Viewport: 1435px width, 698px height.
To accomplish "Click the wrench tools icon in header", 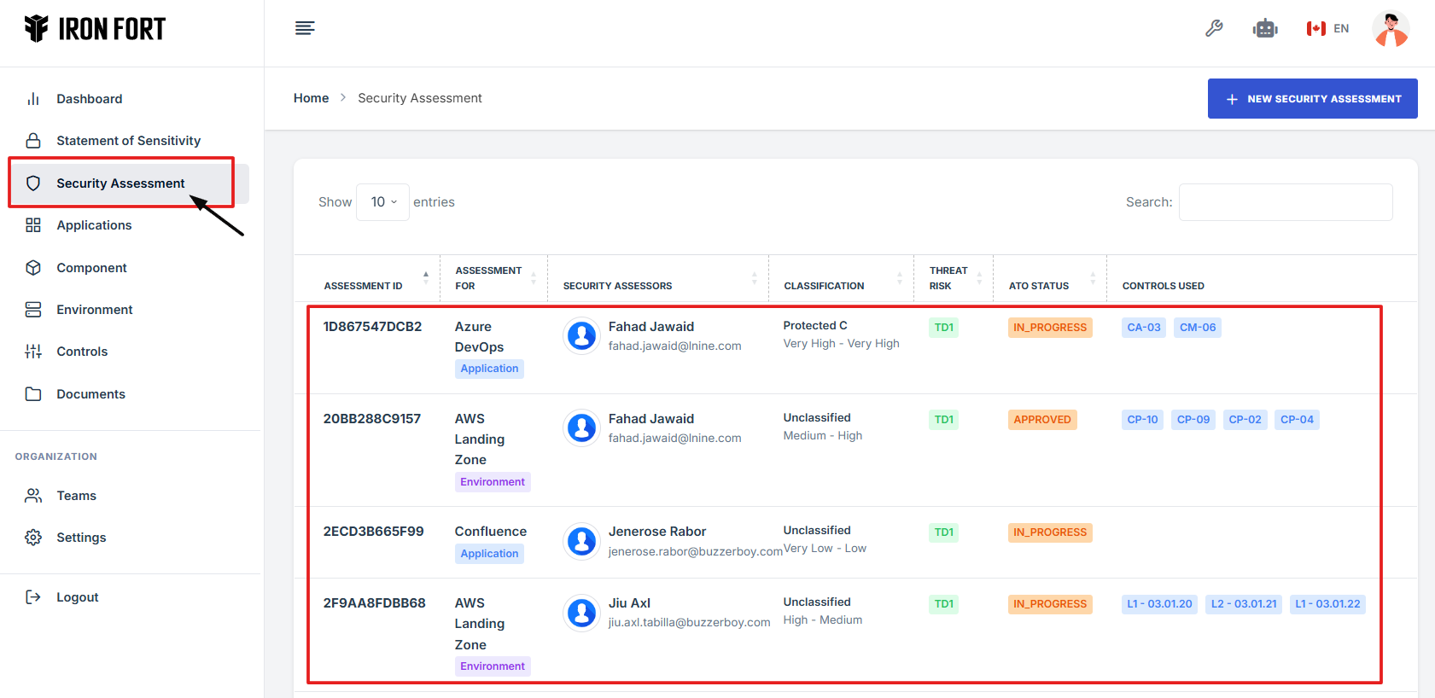I will [1214, 28].
